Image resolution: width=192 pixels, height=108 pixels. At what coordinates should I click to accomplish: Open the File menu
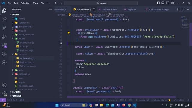click(9, 3)
